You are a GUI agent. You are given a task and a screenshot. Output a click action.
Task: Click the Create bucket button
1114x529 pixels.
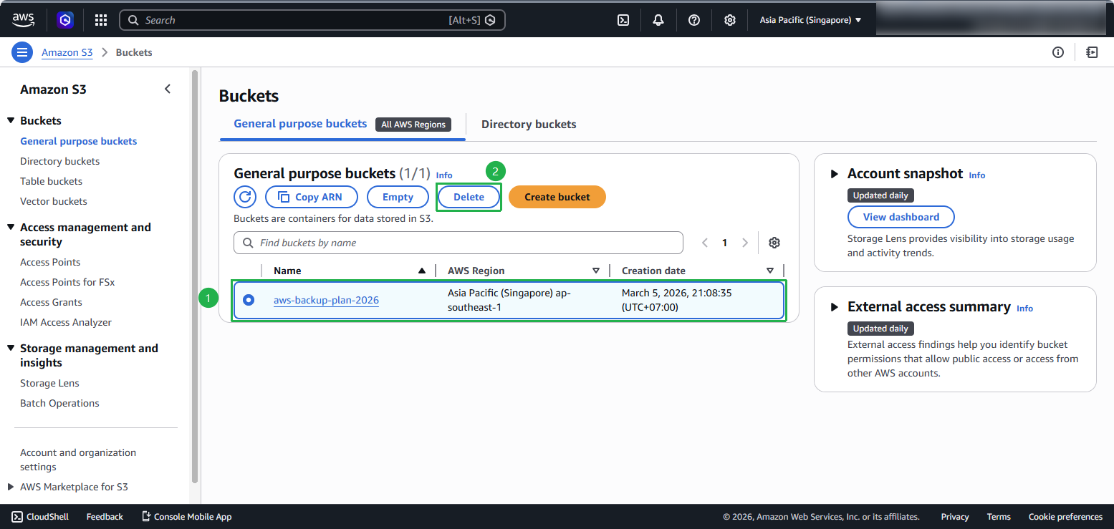557,197
